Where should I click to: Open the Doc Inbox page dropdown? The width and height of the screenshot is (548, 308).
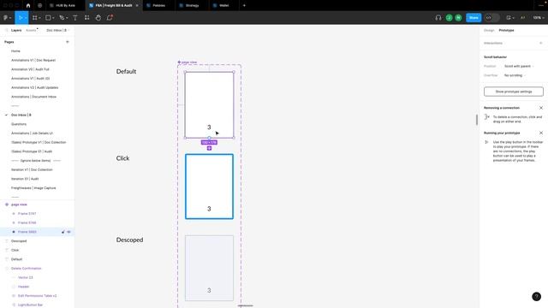57,31
